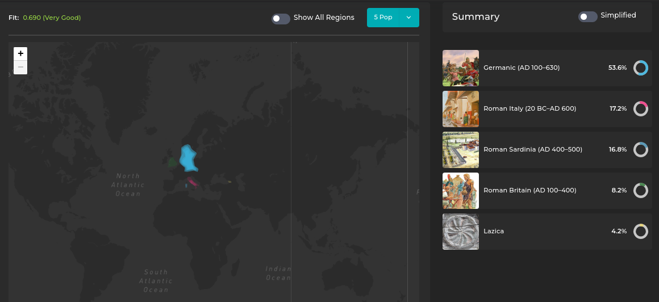This screenshot has height=302, width=659.
Task: Click the 5 Pop button
Action: (383, 18)
